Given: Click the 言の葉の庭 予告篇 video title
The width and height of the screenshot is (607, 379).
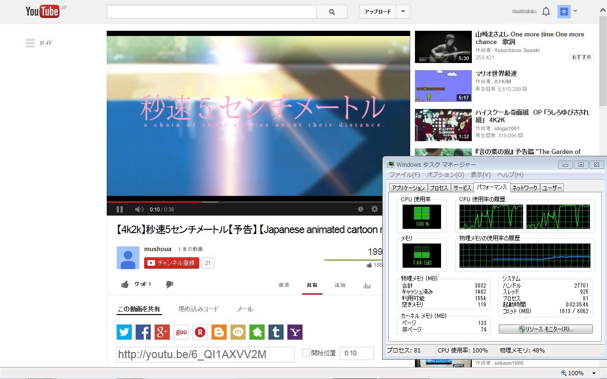Looking at the screenshot, I should point(528,152).
